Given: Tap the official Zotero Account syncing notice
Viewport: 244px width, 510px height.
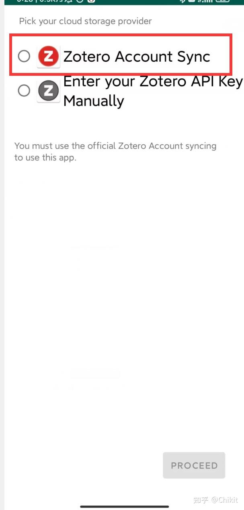Looking at the screenshot, I should point(115,151).
